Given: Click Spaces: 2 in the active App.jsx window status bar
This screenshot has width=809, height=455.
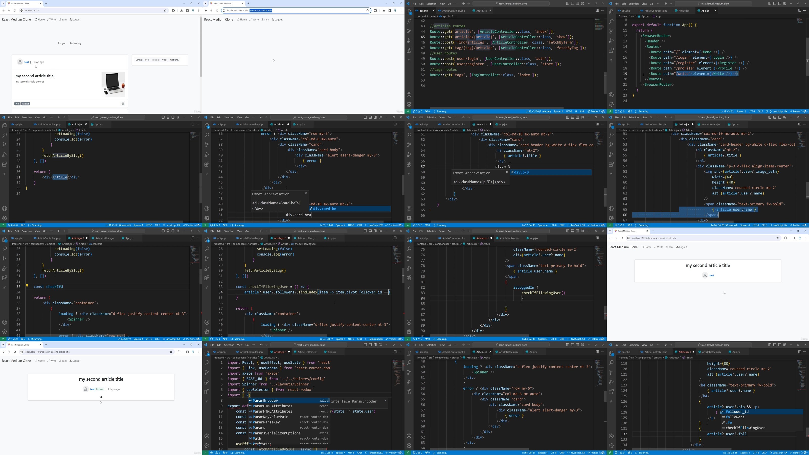Looking at the screenshot, I should coord(741,111).
